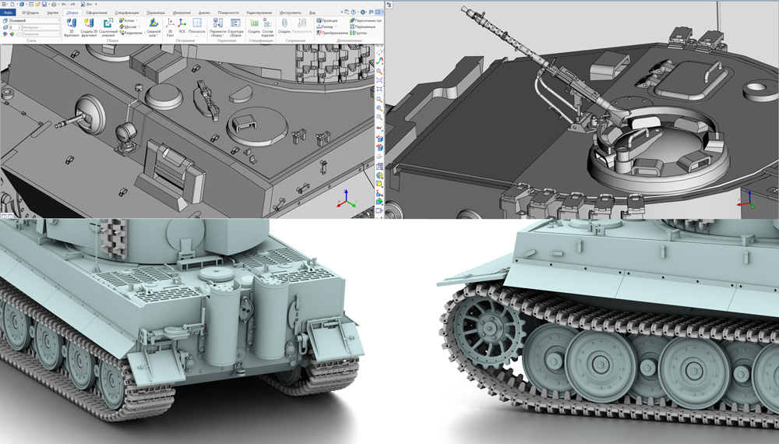Click the Разделение command
The width and height of the screenshot is (779, 444).
click(132, 33)
